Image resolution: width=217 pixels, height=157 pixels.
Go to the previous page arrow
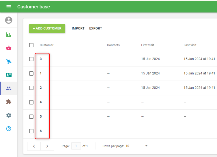[34, 146]
